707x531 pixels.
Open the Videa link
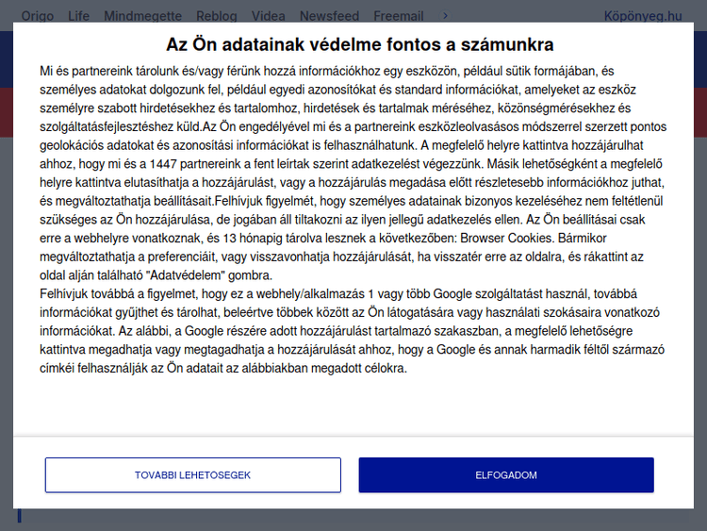point(269,16)
